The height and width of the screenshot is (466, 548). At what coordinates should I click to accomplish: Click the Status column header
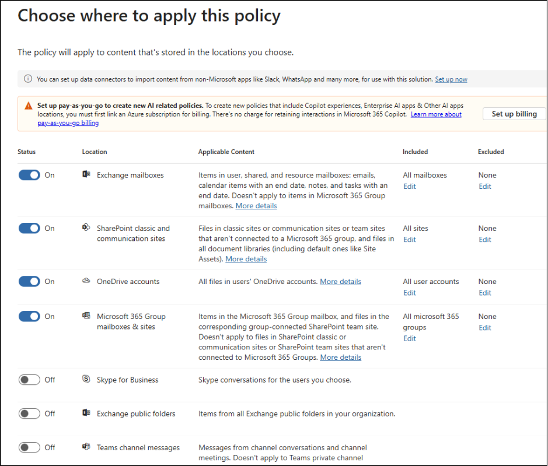(x=27, y=152)
